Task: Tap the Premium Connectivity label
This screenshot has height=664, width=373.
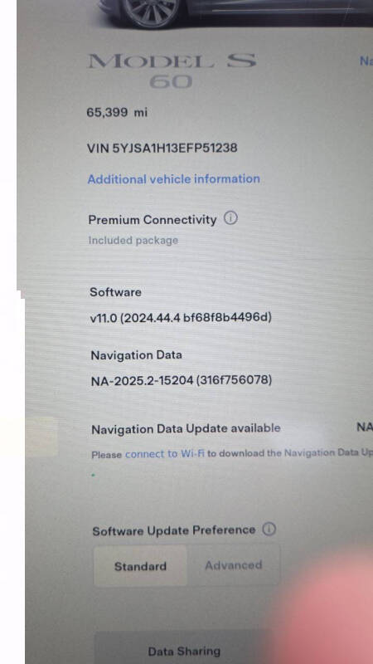Action: (x=153, y=219)
